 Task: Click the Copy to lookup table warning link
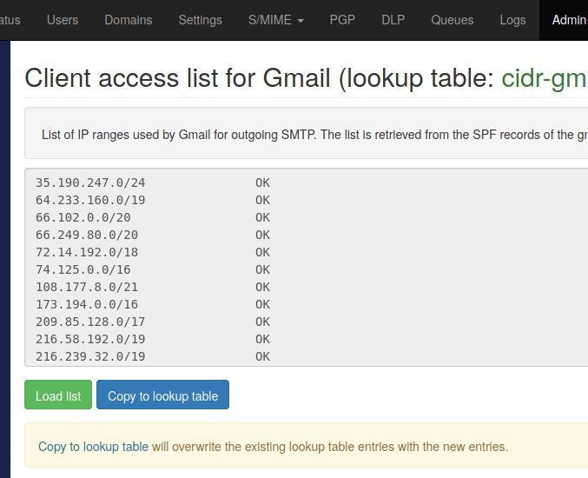94,447
